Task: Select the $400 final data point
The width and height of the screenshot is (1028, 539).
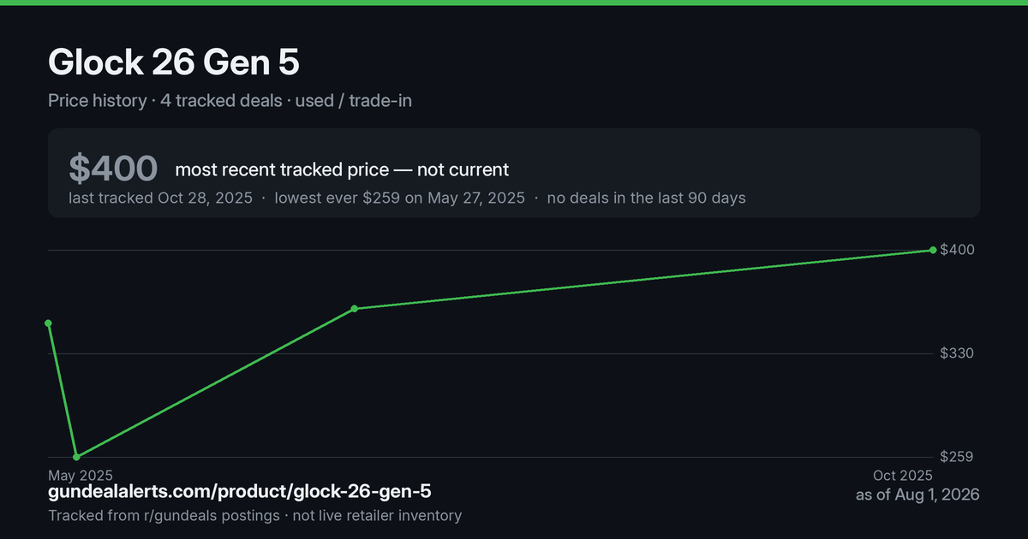Action: (933, 250)
